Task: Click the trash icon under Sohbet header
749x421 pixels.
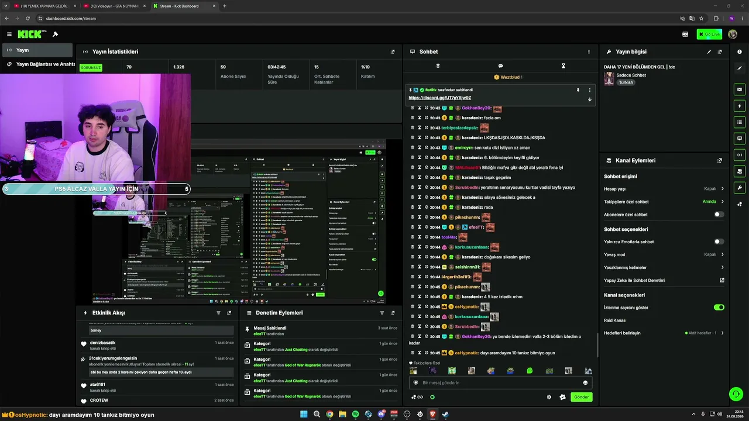Action: (x=438, y=66)
